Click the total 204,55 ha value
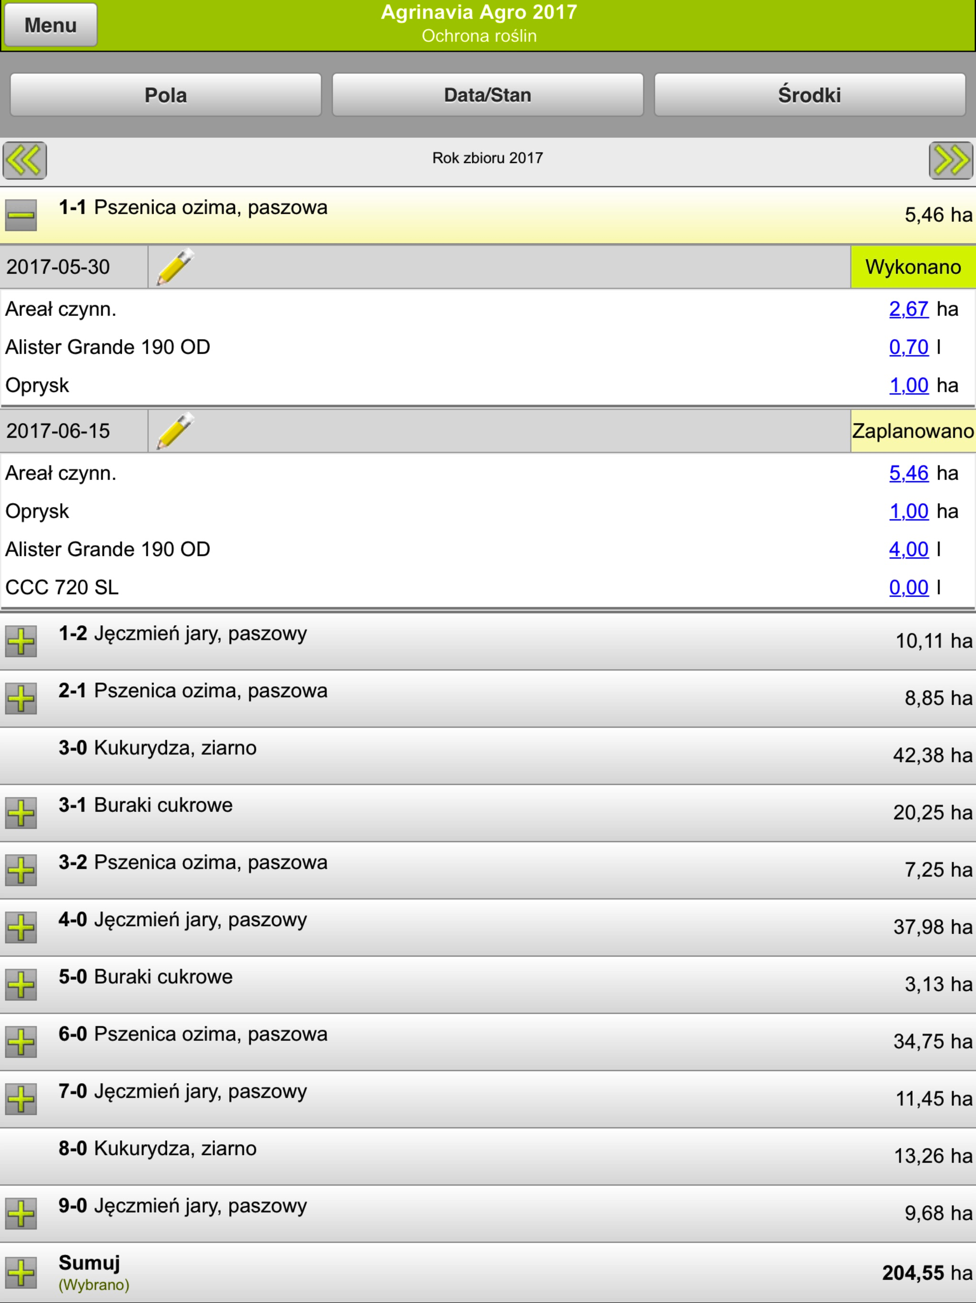Image resolution: width=976 pixels, height=1303 pixels. 927,1273
